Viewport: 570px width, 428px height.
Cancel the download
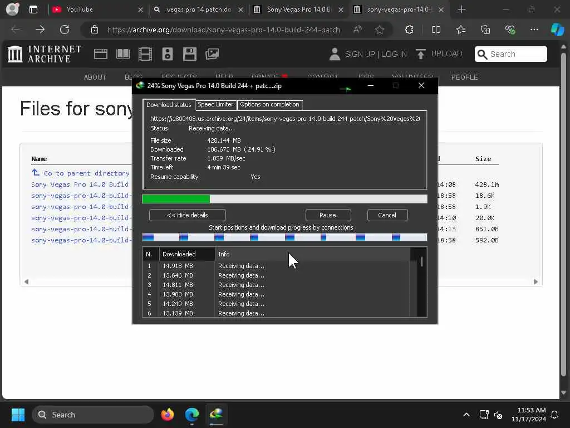387,215
